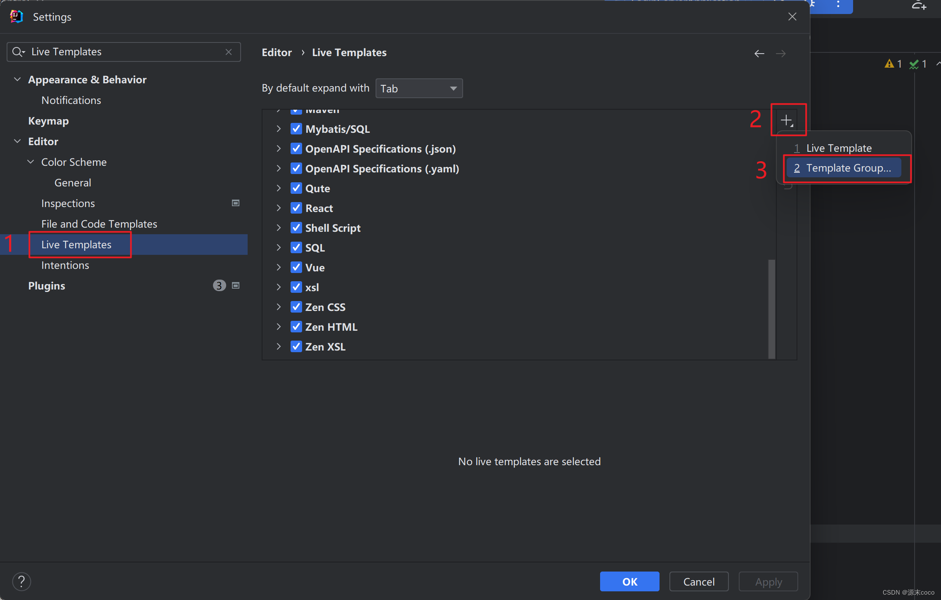Viewport: 941px width, 600px height.
Task: Click the back navigation arrow
Action: click(759, 53)
